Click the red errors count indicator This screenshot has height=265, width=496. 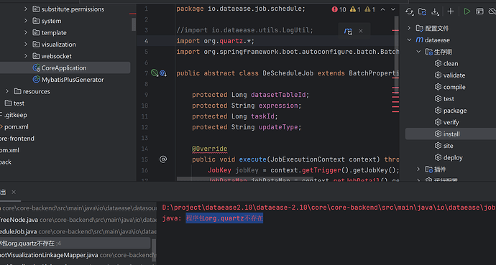(339, 9)
